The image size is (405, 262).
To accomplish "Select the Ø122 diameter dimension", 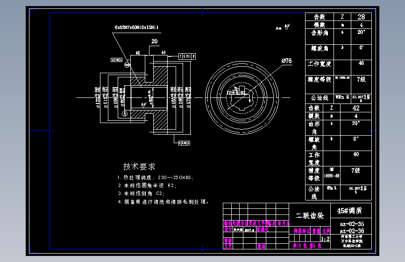I will click(98, 97).
